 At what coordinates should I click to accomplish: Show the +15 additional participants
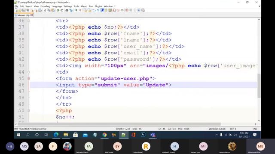click(x=10, y=146)
